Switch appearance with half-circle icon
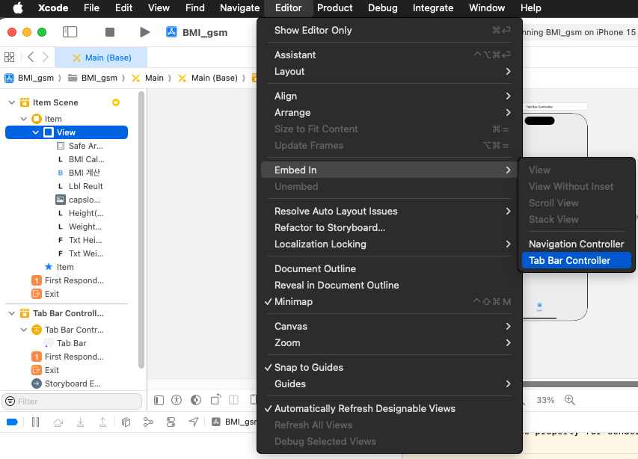The image size is (638, 459). [x=196, y=401]
